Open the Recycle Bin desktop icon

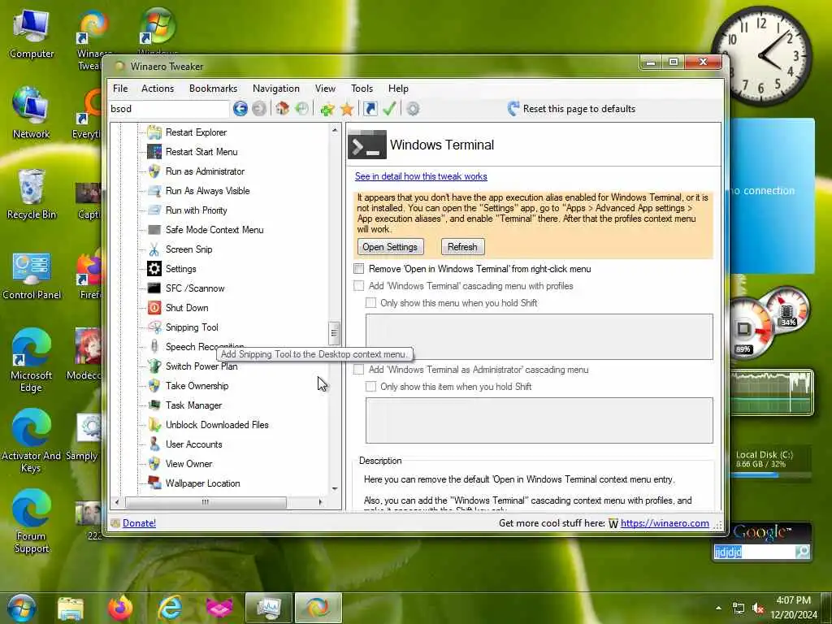pos(32,193)
